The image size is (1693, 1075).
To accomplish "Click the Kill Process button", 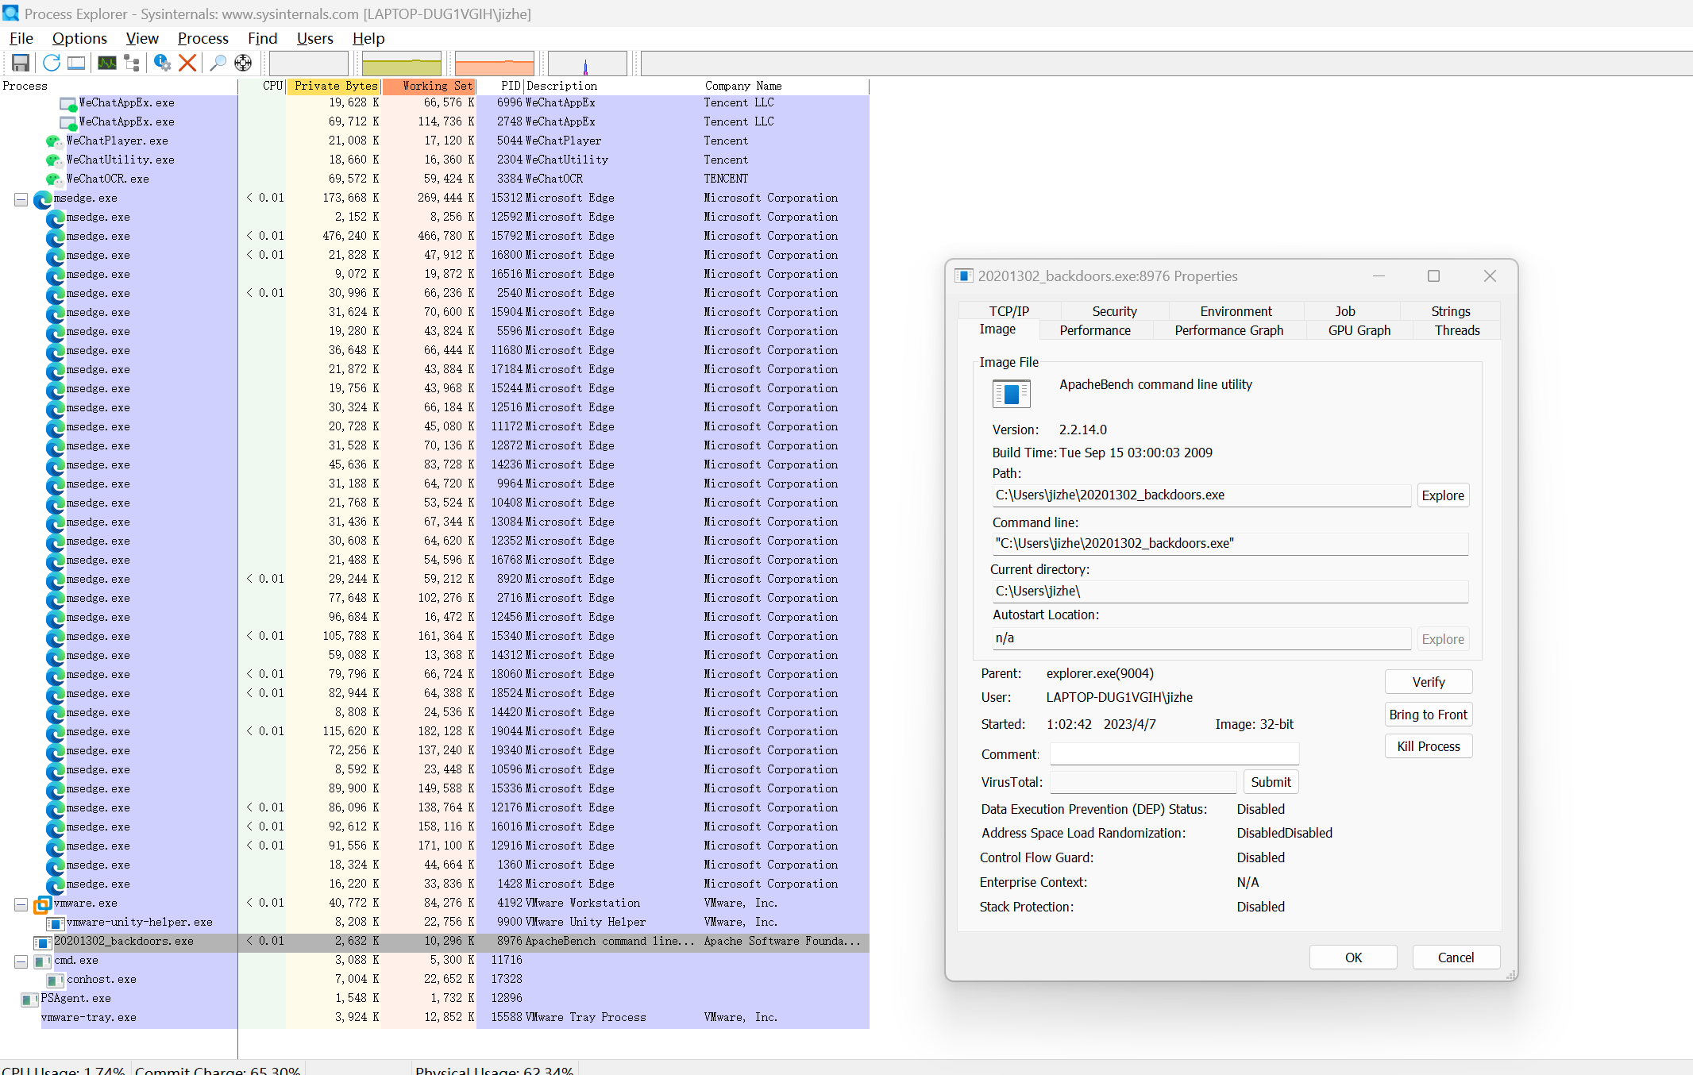I will pyautogui.click(x=1429, y=746).
